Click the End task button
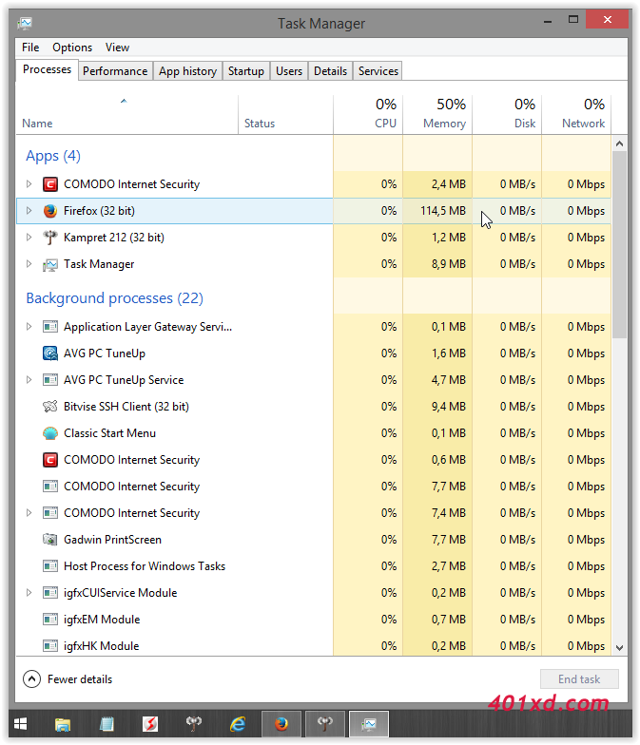 click(x=579, y=678)
